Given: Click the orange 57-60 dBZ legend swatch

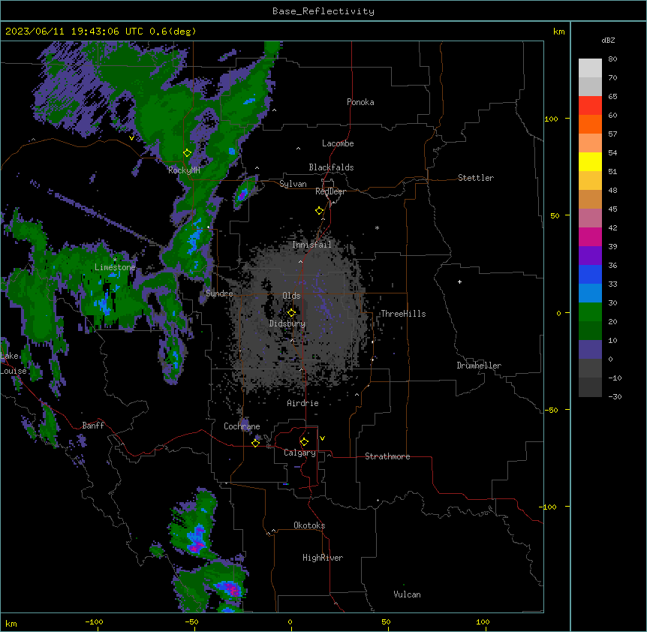Looking at the screenshot, I should tap(590, 124).
